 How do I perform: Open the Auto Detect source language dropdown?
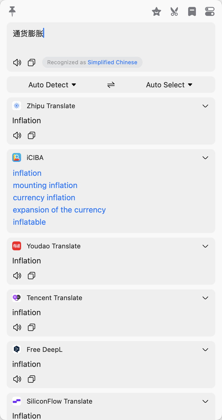[x=52, y=85]
